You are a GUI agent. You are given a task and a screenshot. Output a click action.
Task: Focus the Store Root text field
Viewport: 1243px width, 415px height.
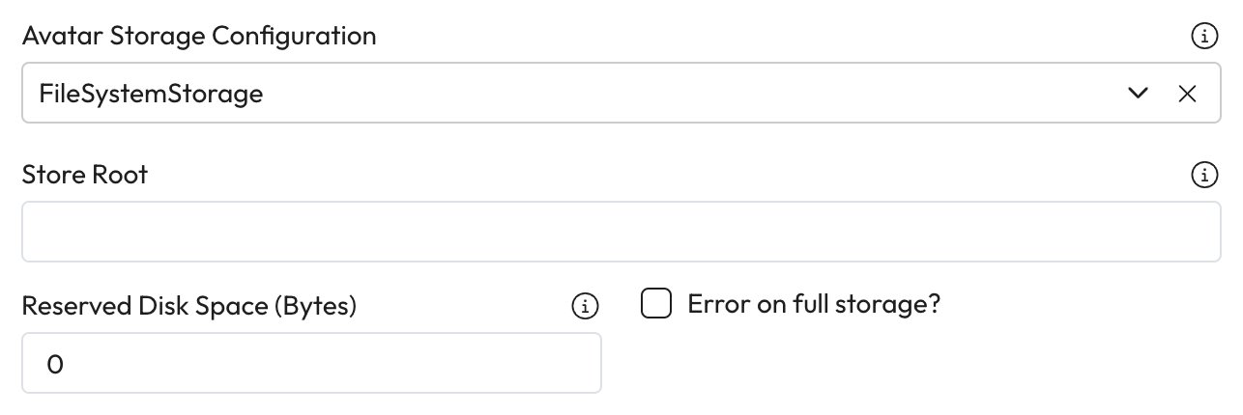coord(621,232)
